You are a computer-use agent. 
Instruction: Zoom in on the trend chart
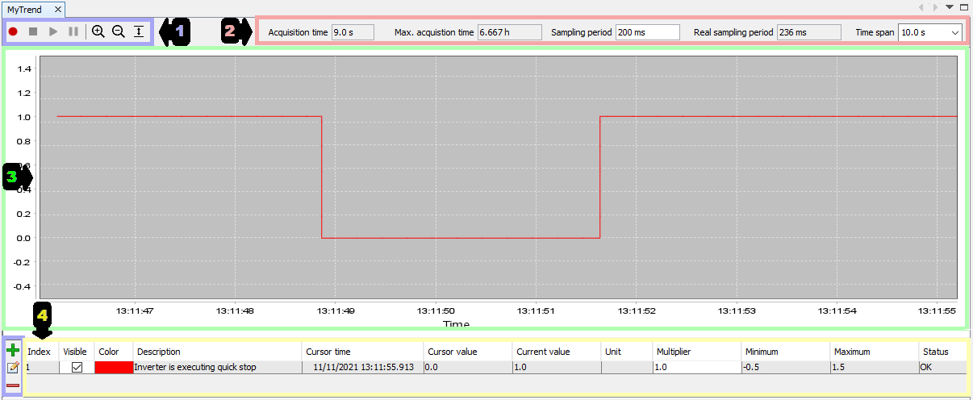tap(98, 31)
